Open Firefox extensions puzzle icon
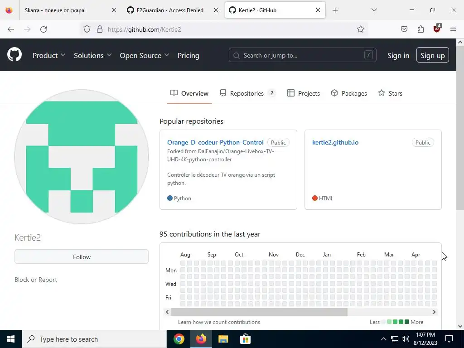The image size is (464, 348). pyautogui.click(x=420, y=29)
